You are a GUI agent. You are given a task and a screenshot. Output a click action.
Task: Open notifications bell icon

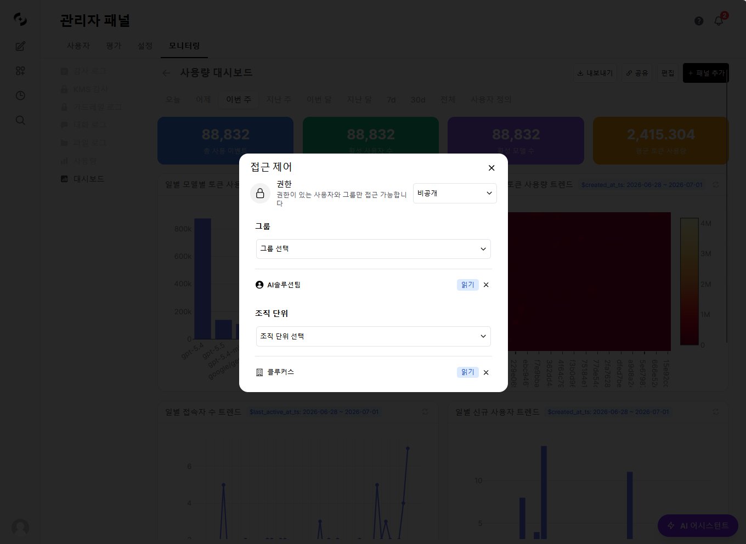click(719, 21)
